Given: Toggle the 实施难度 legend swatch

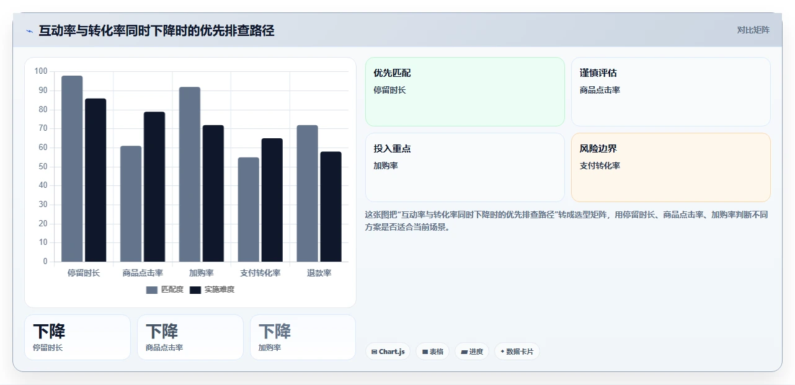Looking at the screenshot, I should point(195,290).
